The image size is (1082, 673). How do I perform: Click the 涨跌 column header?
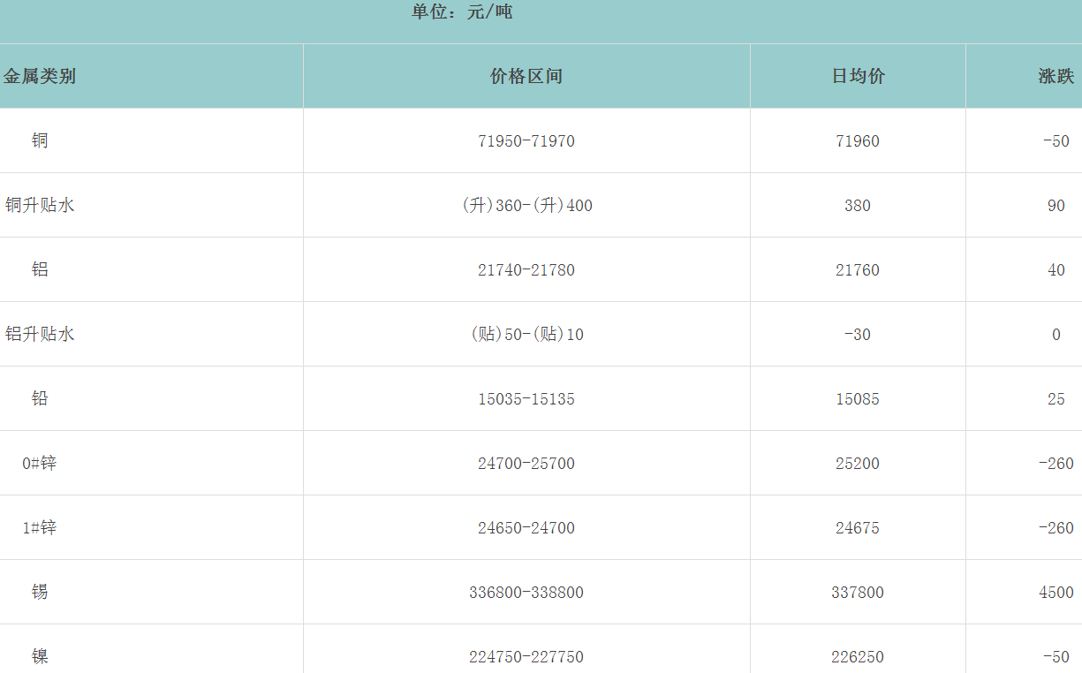tap(1056, 76)
